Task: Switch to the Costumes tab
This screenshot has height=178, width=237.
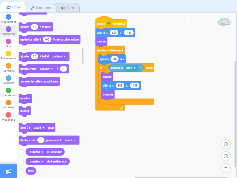Action: 41,8
